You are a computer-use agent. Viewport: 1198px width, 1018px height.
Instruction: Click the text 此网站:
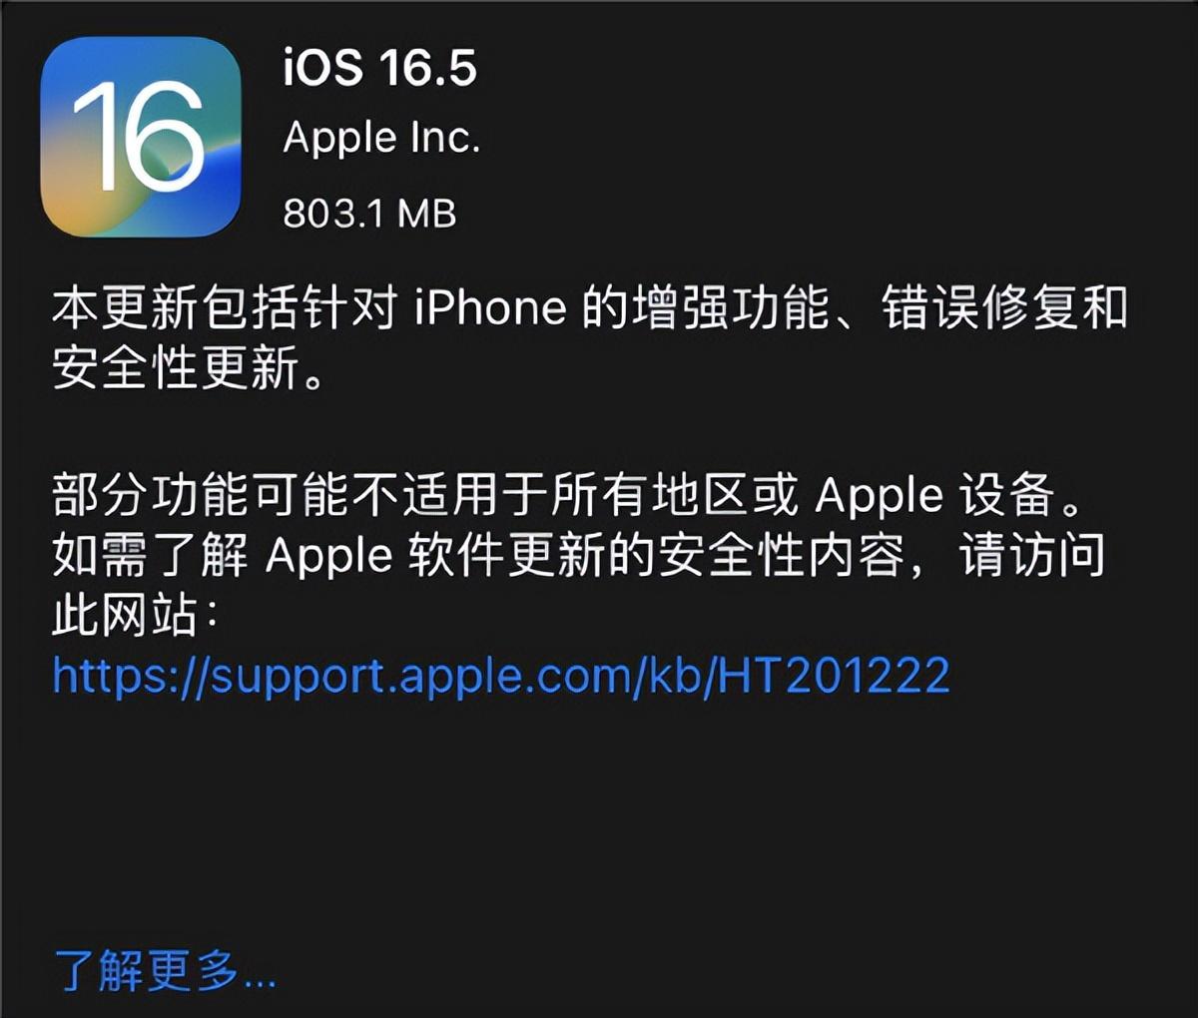pyautogui.click(x=135, y=617)
